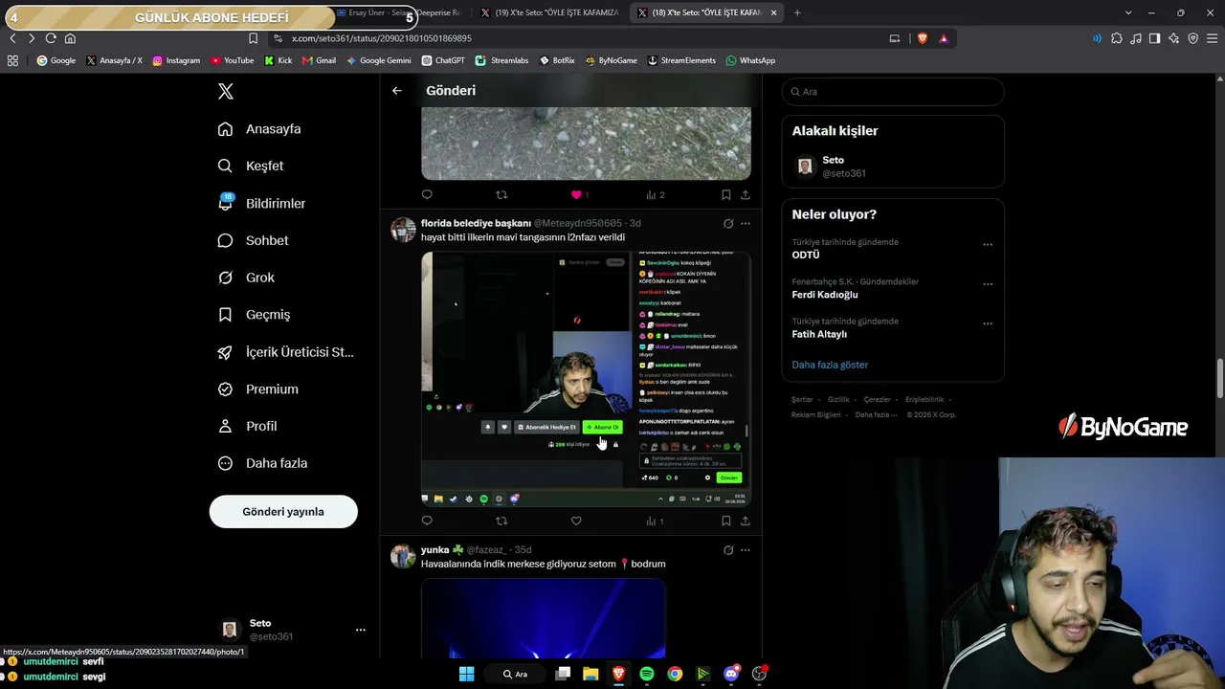Go to the browser home page
Viewport: 1225px width, 689px height.
pos(70,38)
